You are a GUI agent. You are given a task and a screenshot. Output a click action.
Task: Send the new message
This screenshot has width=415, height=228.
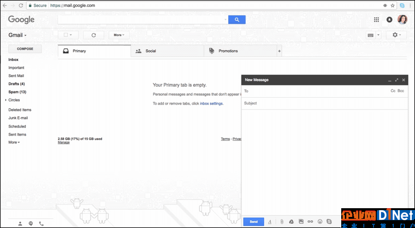click(x=254, y=222)
